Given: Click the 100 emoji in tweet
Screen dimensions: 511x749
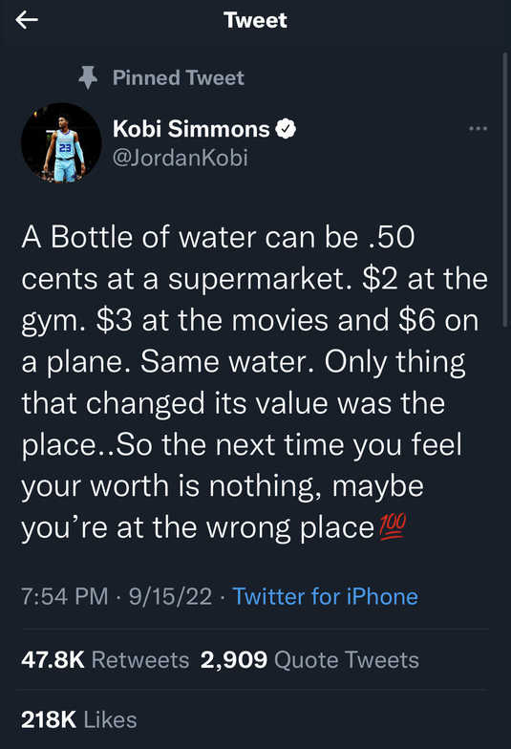Looking at the screenshot, I should (392, 526).
